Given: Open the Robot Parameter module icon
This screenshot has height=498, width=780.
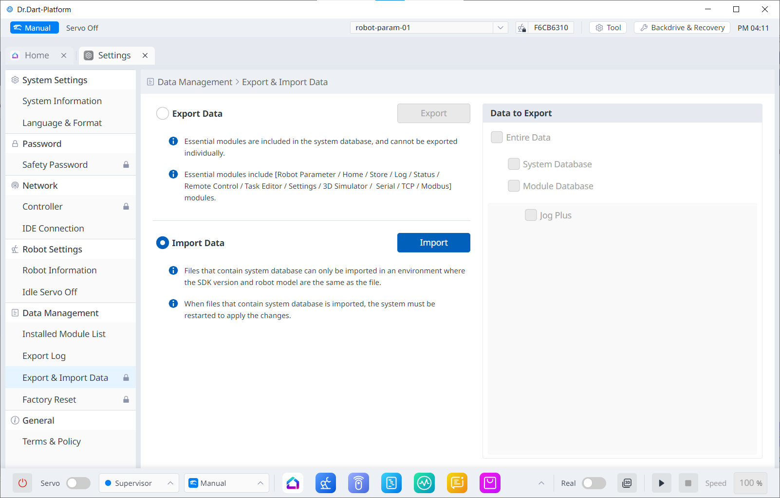Looking at the screenshot, I should coord(326,483).
